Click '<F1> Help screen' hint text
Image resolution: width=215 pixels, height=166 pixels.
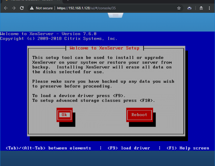pyautogui.click(x=188, y=148)
